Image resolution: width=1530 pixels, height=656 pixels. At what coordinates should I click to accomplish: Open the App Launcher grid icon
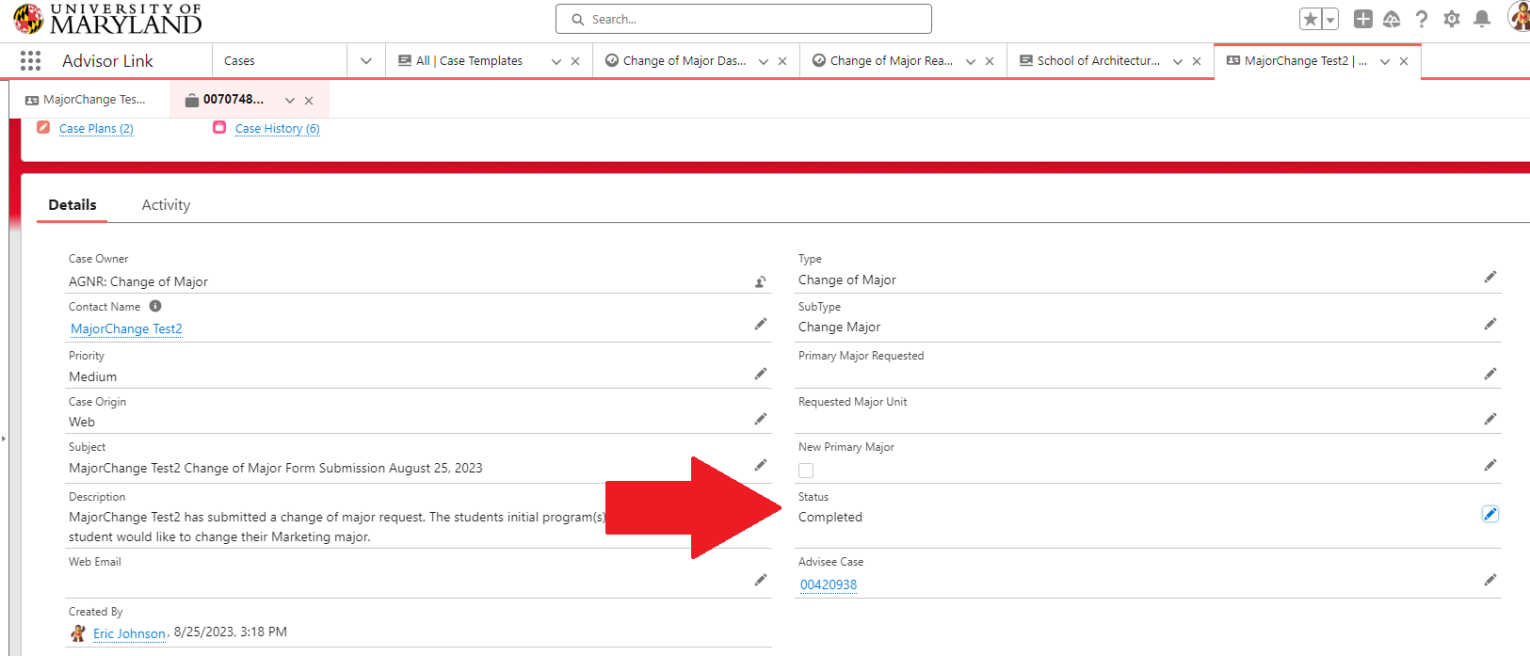pyautogui.click(x=30, y=61)
